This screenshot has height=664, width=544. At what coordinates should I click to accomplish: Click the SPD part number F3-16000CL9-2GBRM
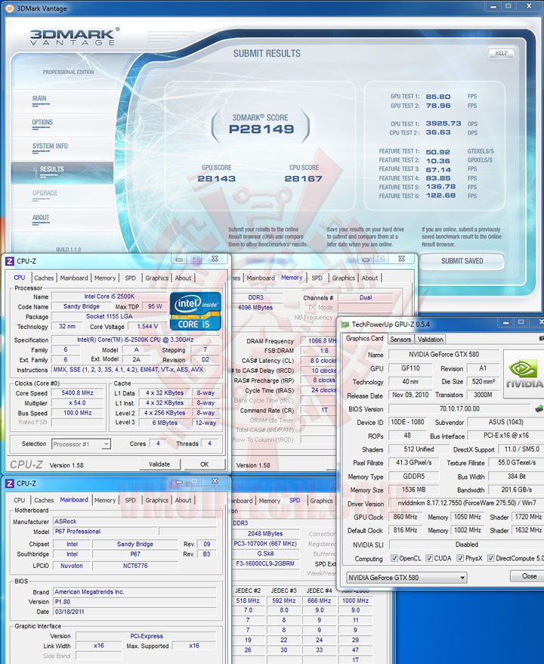[x=265, y=563]
